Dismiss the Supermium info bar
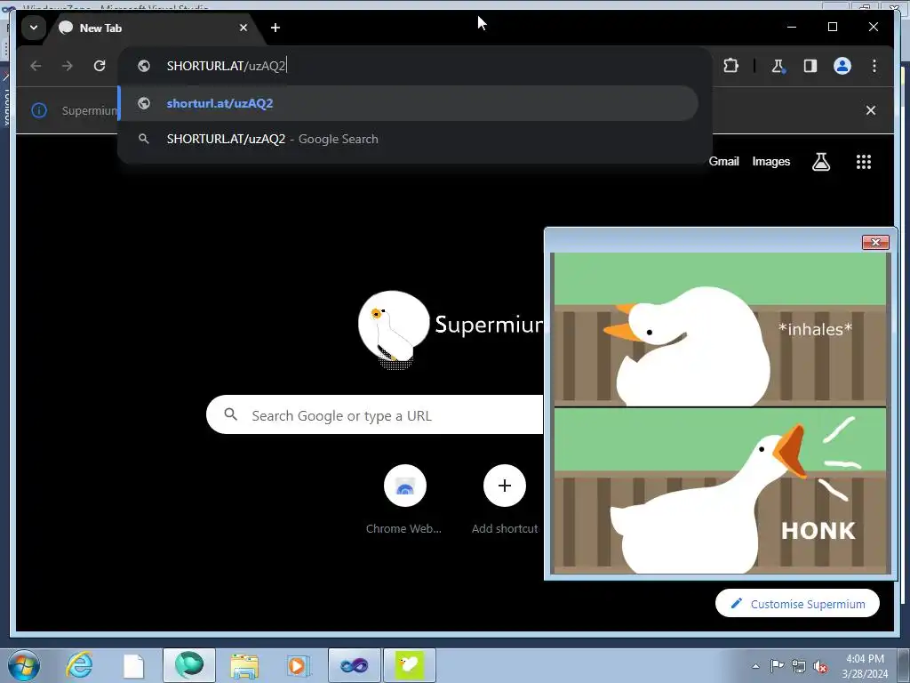This screenshot has height=683, width=910. [871, 110]
